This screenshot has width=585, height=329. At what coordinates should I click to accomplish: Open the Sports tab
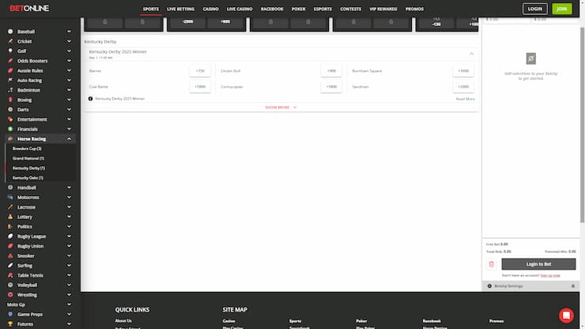151,9
